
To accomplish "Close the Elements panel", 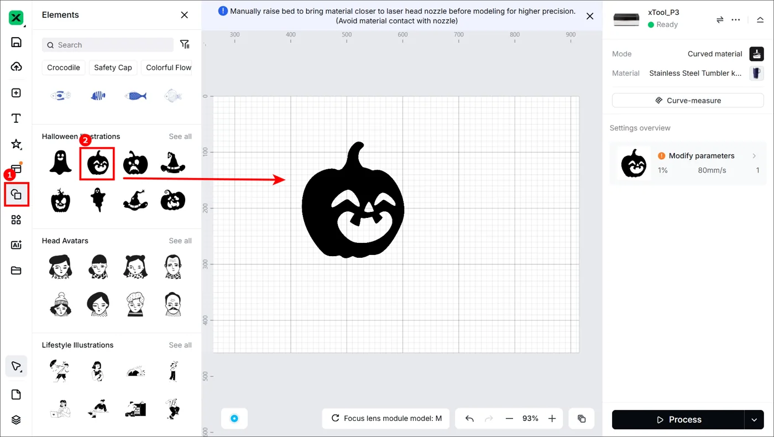I will coord(185,15).
